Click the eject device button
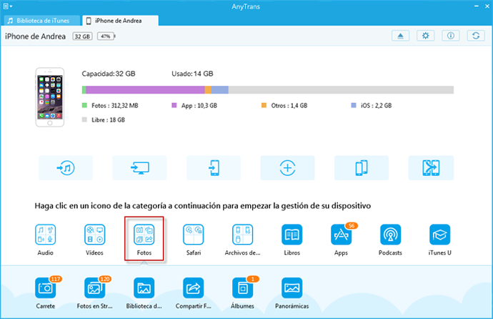Screen dimensions: 493x319 click(x=400, y=36)
